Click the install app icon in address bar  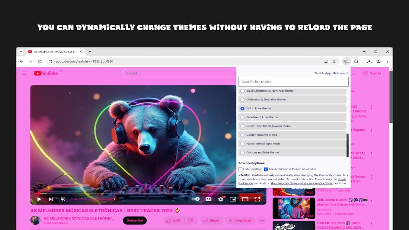pos(325,61)
